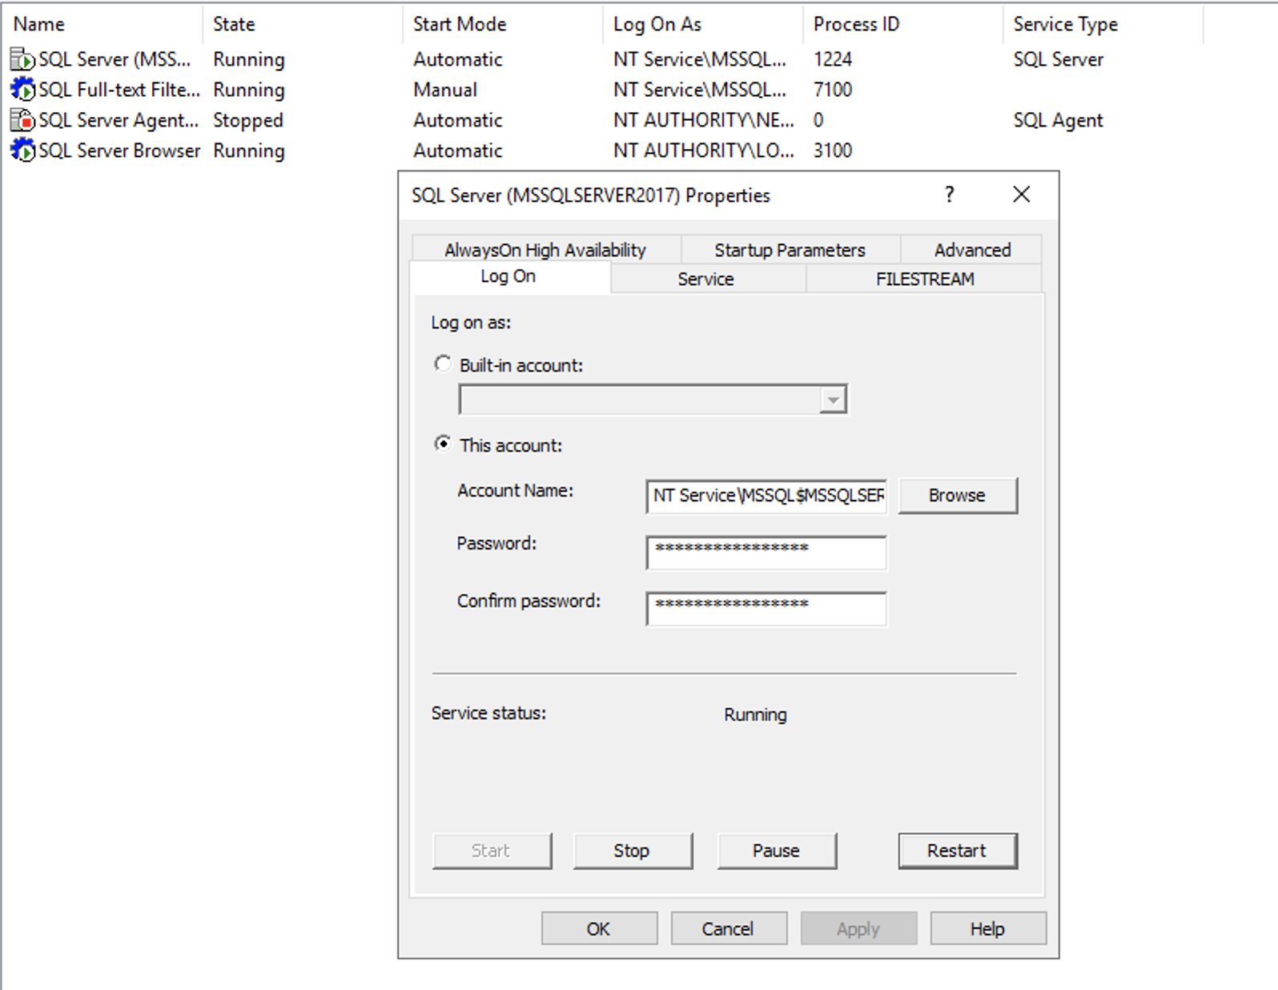The image size is (1278, 990).
Task: Click the question mark help icon in dialog
Action: [950, 195]
